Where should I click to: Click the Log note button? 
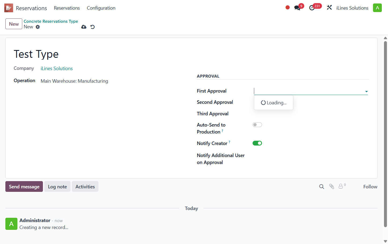click(57, 186)
